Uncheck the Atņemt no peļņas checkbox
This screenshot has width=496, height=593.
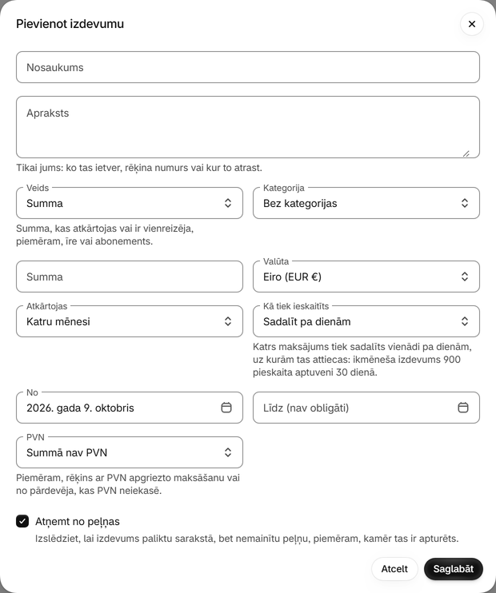(22, 521)
